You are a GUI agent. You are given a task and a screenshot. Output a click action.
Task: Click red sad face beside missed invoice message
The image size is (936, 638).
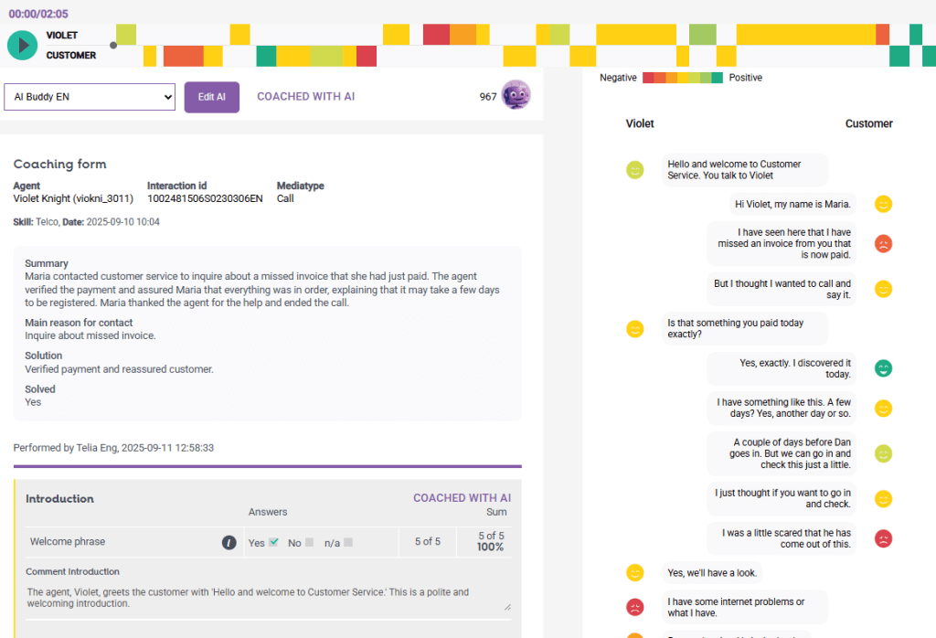pyautogui.click(x=883, y=244)
